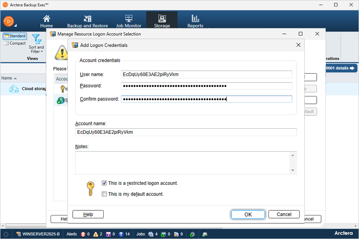Select the Cloud storage row
This screenshot has height=239, width=359.
tap(23, 89)
